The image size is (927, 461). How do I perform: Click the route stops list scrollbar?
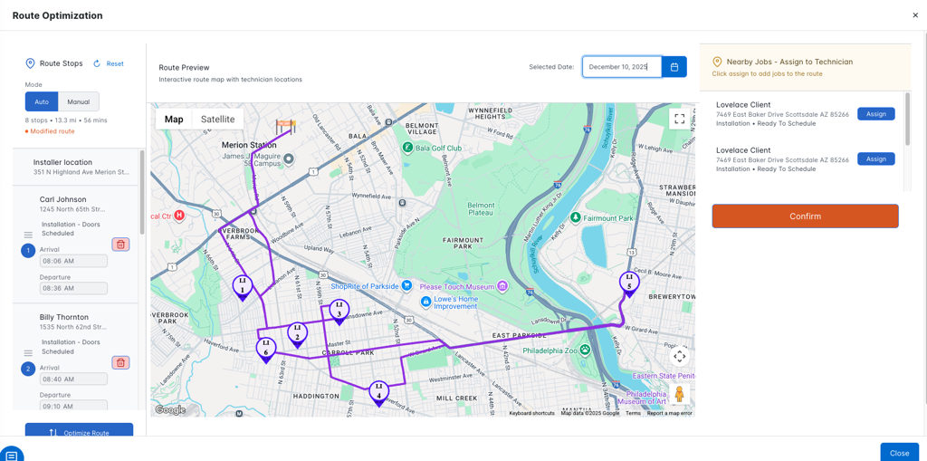[x=142, y=192]
